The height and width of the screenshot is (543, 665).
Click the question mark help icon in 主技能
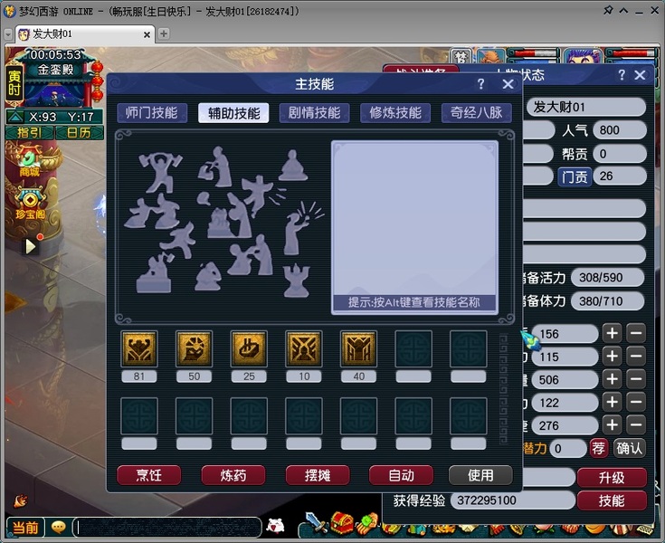[481, 84]
